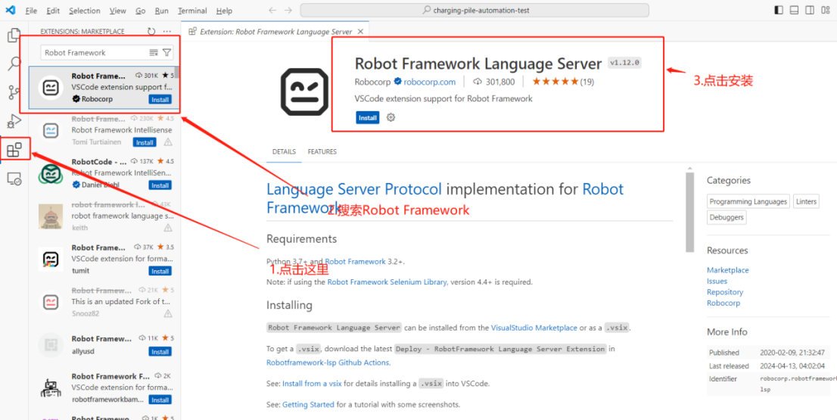837x420 pixels.
Task: Select the Snooz82 extension list entry
Action: click(105, 302)
